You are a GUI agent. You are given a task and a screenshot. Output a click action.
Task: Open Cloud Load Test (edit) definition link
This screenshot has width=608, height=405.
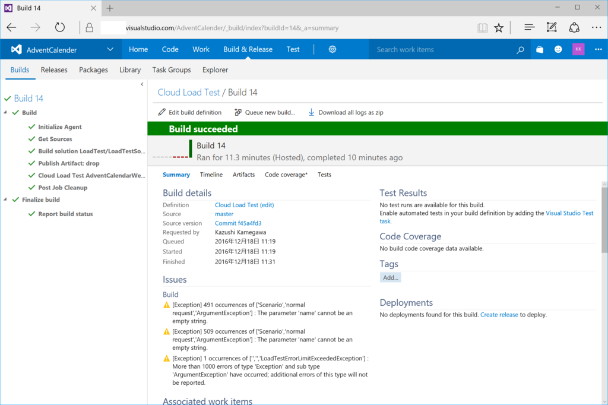click(x=244, y=205)
